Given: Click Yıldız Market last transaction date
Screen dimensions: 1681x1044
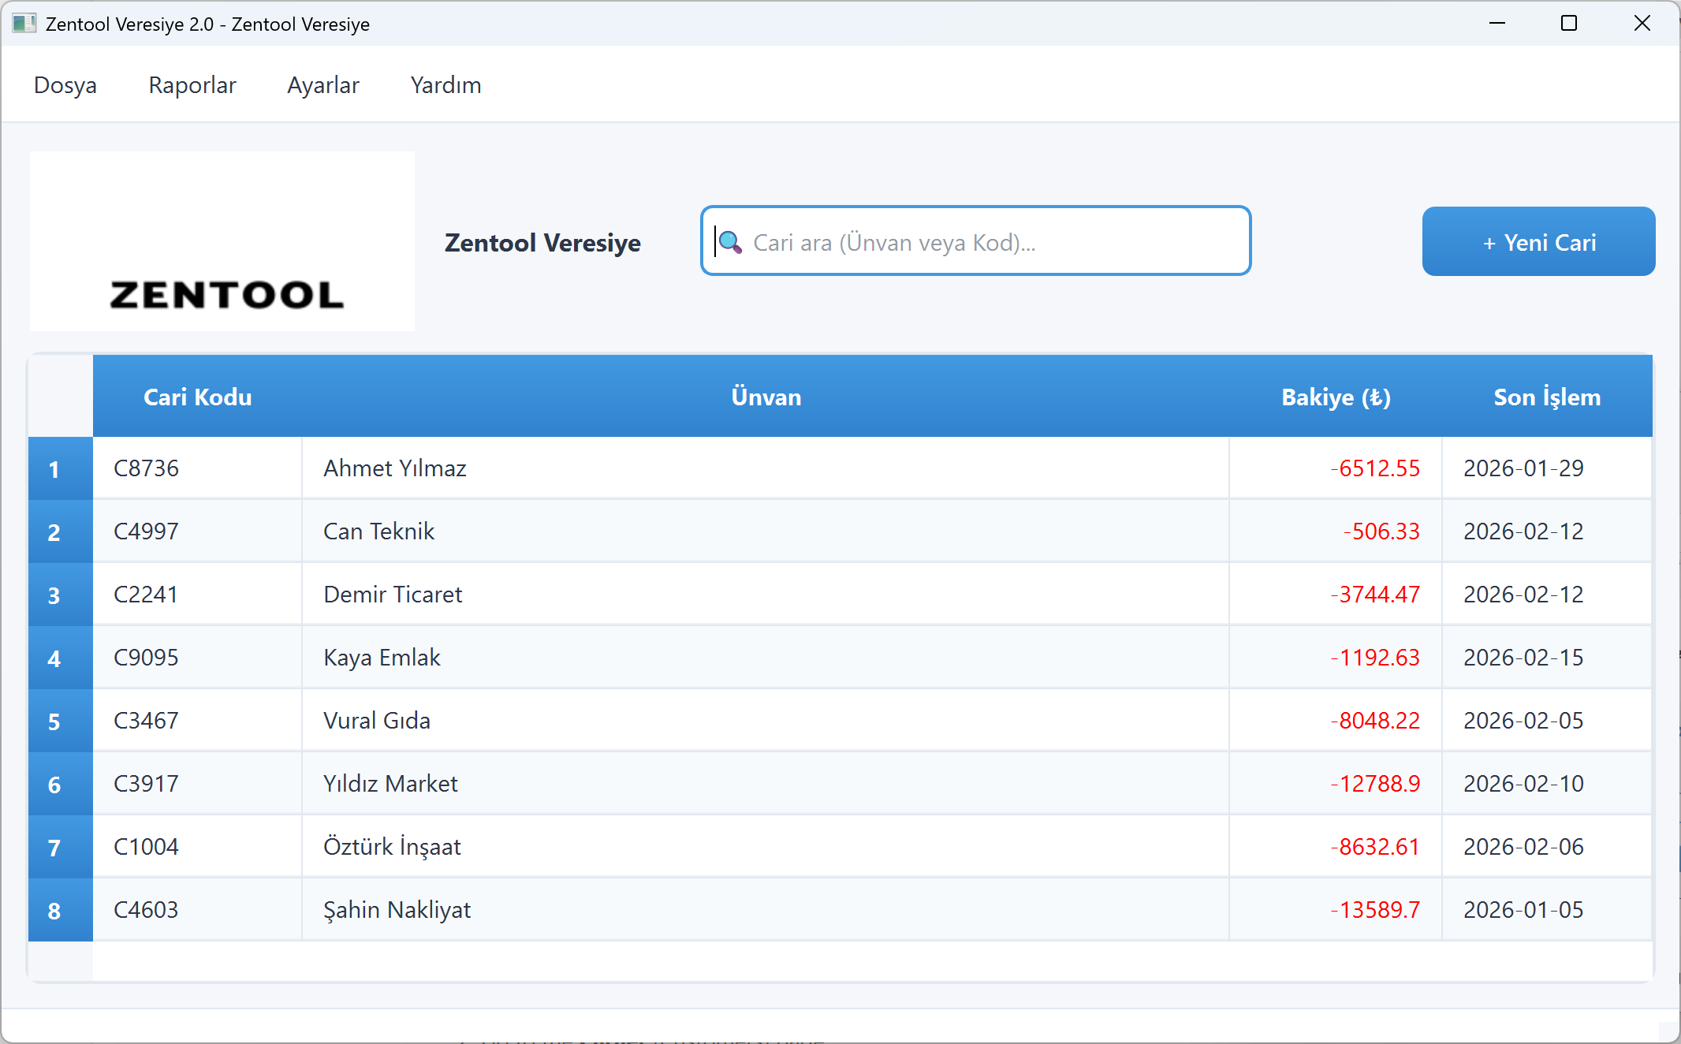Looking at the screenshot, I should coord(1523,784).
